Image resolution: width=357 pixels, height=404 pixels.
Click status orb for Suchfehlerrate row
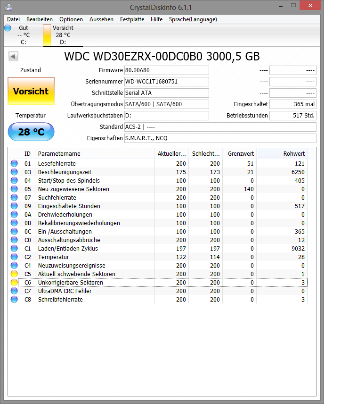pyautogui.click(x=14, y=197)
